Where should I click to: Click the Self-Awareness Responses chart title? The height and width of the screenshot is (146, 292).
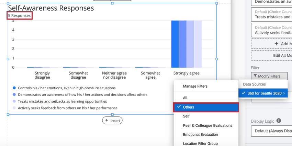click(51, 8)
